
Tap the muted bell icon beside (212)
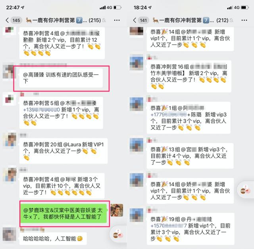(232, 20)
